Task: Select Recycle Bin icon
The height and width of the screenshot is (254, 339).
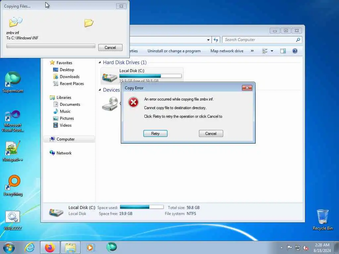Action: point(322,220)
